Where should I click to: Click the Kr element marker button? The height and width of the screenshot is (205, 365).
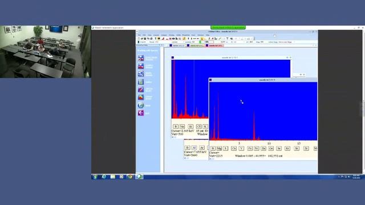pyautogui.click(x=287, y=148)
